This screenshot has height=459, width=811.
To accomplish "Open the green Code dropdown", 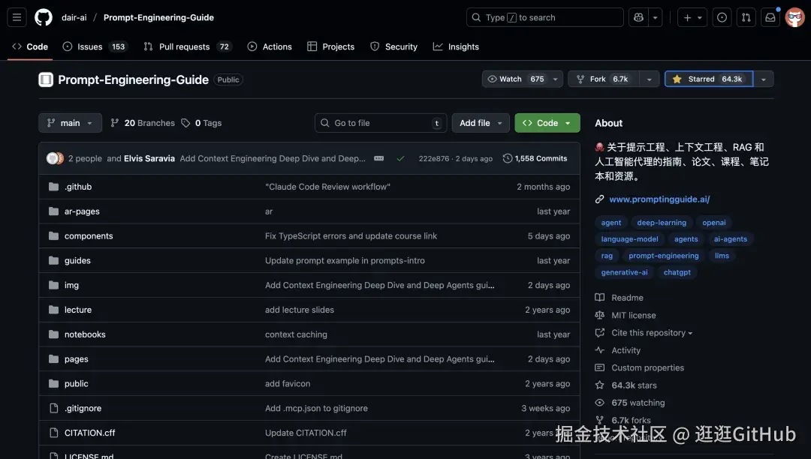I will point(547,123).
